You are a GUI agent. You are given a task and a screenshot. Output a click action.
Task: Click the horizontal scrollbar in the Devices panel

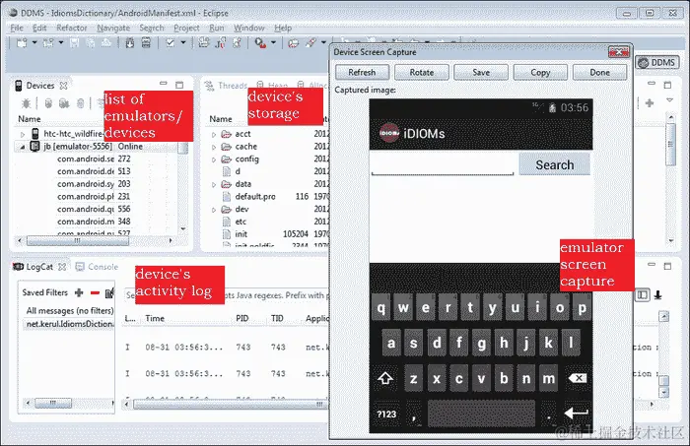coord(78,241)
